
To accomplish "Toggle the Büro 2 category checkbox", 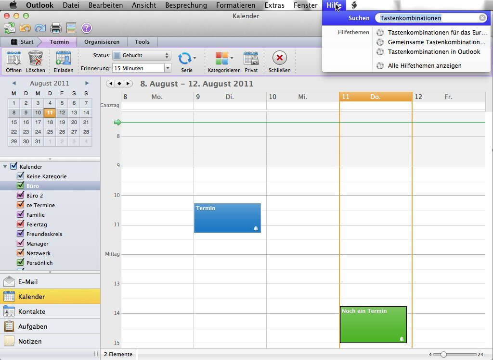I will coord(20,195).
